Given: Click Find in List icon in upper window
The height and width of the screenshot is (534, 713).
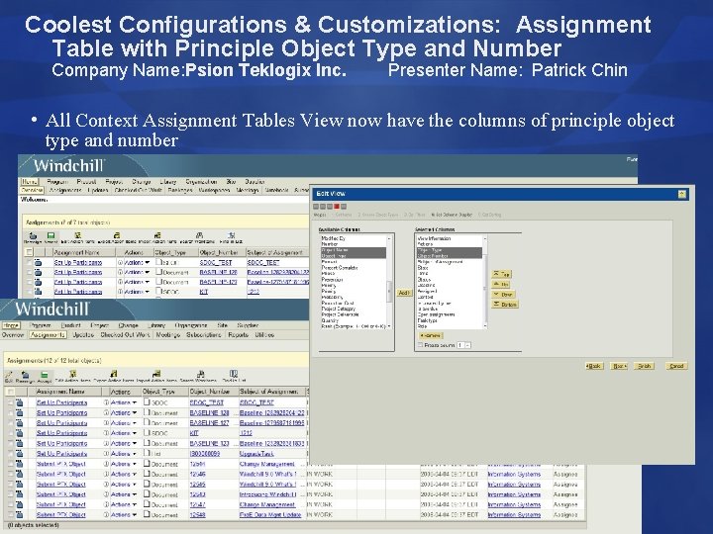Looking at the screenshot, I should (x=231, y=235).
